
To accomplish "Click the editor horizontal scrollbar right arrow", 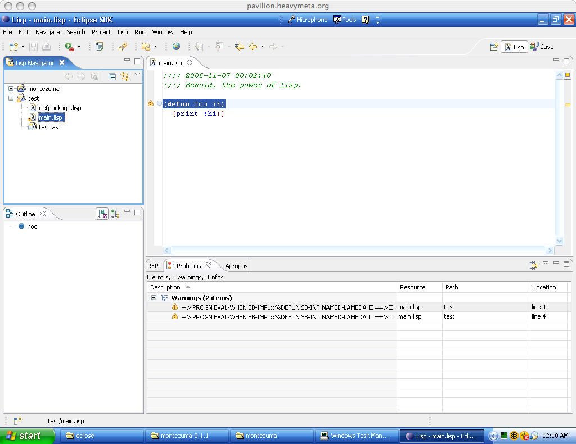I will (x=550, y=250).
